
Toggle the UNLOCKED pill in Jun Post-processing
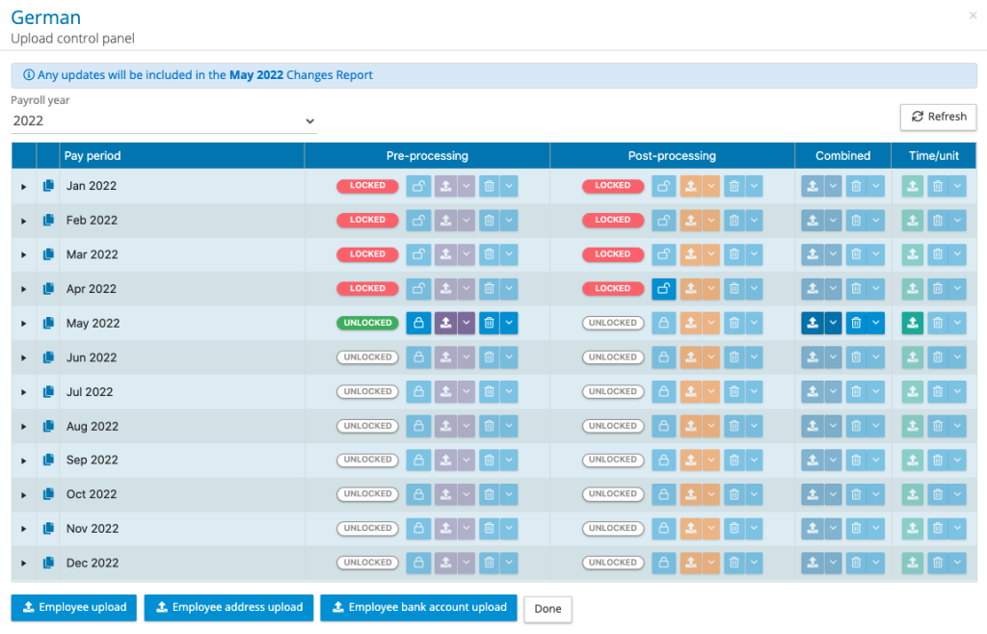tap(614, 357)
